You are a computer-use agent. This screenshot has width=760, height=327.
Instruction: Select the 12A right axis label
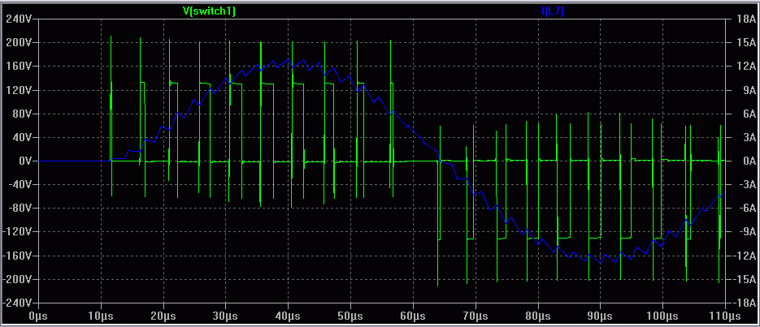[745, 67]
